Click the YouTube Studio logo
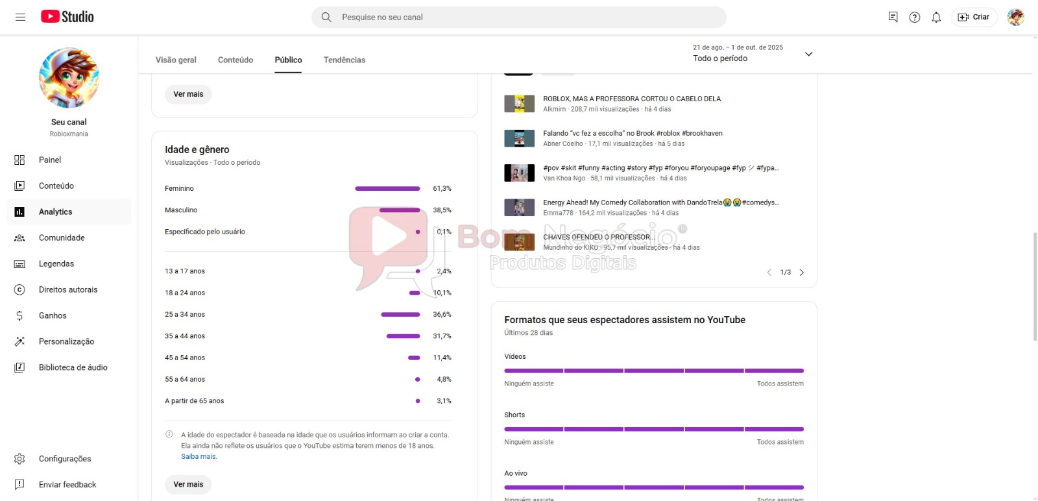The width and height of the screenshot is (1038, 501). [x=67, y=17]
